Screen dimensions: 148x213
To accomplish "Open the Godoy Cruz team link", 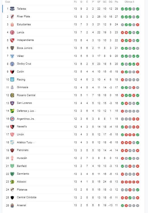I will coord(24,64).
